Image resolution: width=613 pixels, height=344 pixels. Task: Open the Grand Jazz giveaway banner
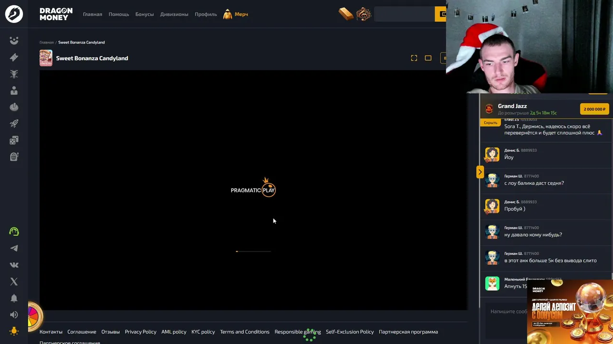pos(546,109)
